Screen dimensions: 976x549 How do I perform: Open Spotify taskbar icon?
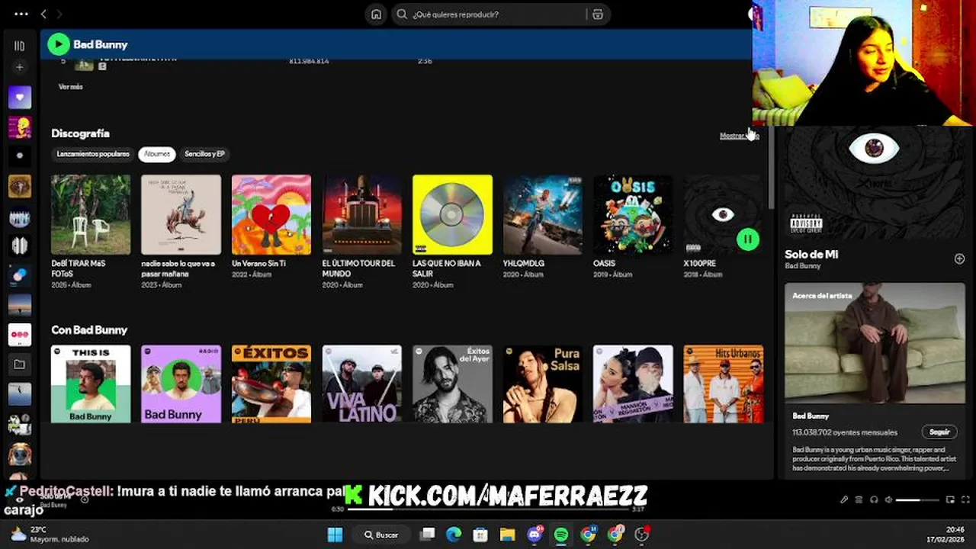tap(561, 535)
